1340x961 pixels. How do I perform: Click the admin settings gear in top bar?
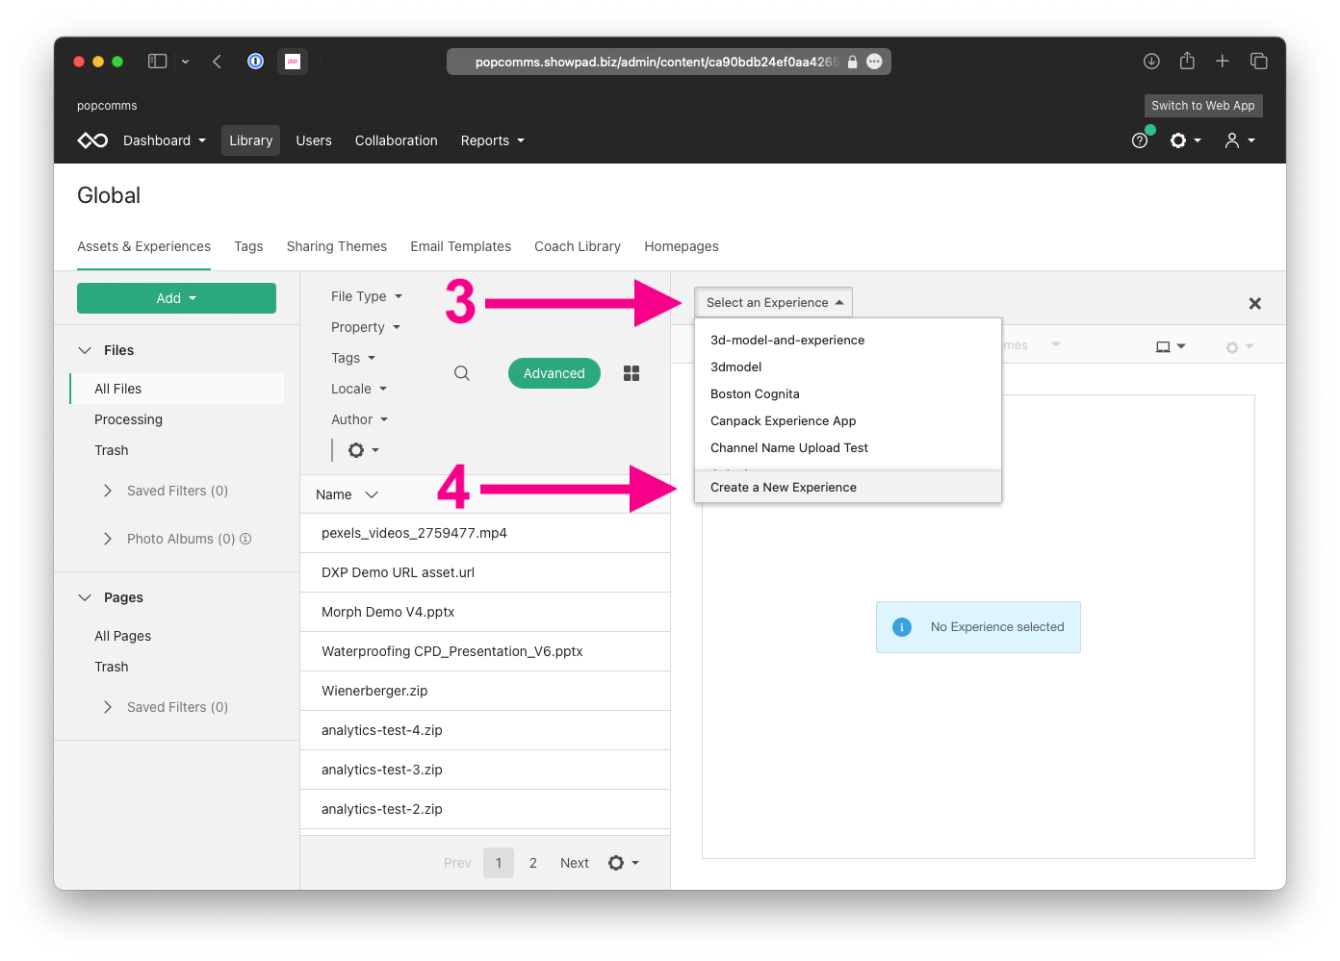pos(1180,139)
